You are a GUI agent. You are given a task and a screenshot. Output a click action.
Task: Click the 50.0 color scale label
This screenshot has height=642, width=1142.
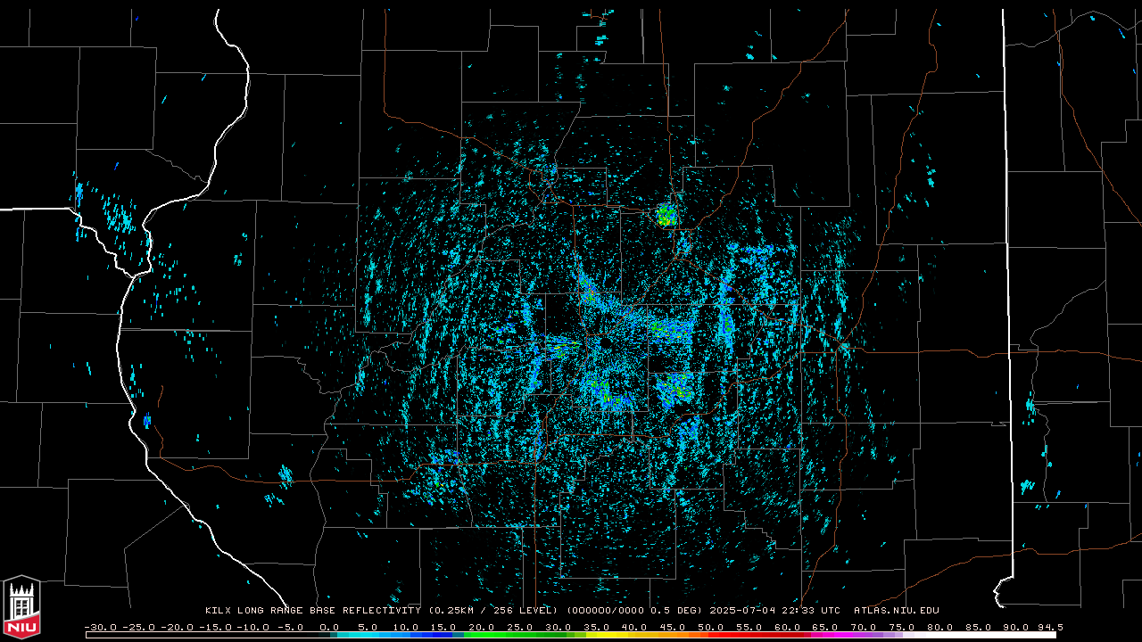(x=710, y=628)
